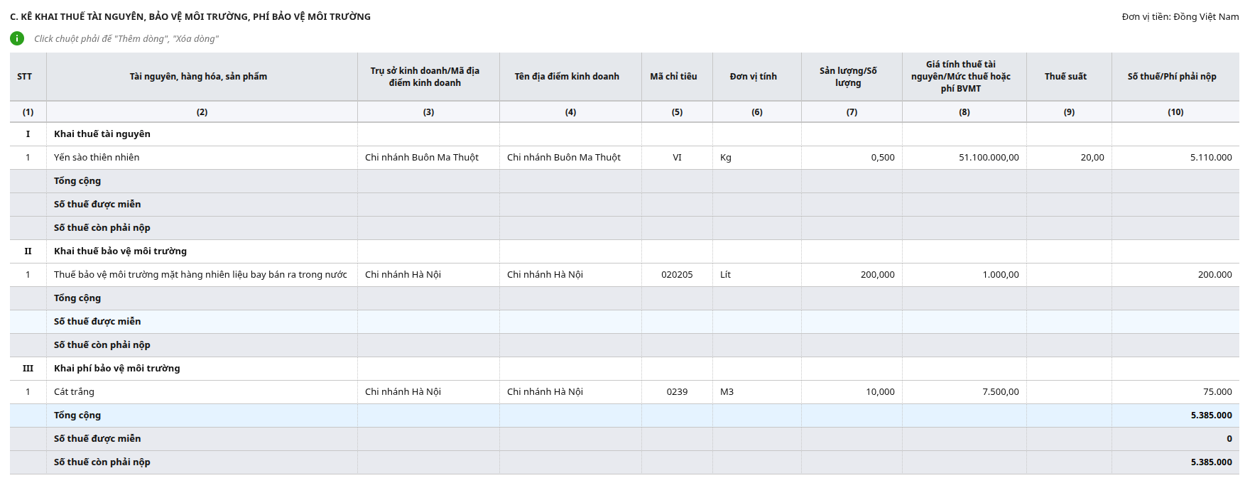Select the "Khai phí bảo vệ môi trường" section row
The width and height of the screenshot is (1250, 478).
tap(117, 369)
